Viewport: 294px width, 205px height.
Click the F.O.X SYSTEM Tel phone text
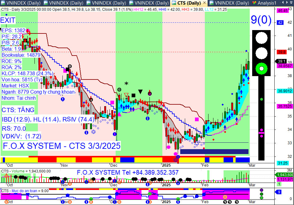click(128, 172)
